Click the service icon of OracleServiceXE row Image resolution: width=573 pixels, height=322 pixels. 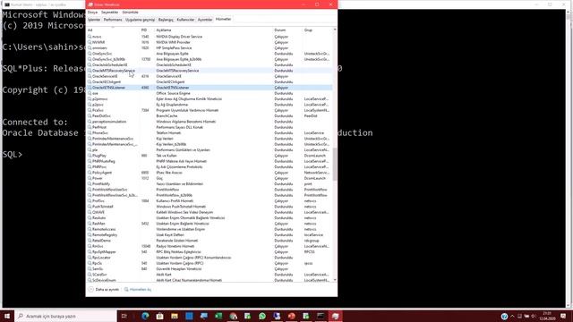90,76
